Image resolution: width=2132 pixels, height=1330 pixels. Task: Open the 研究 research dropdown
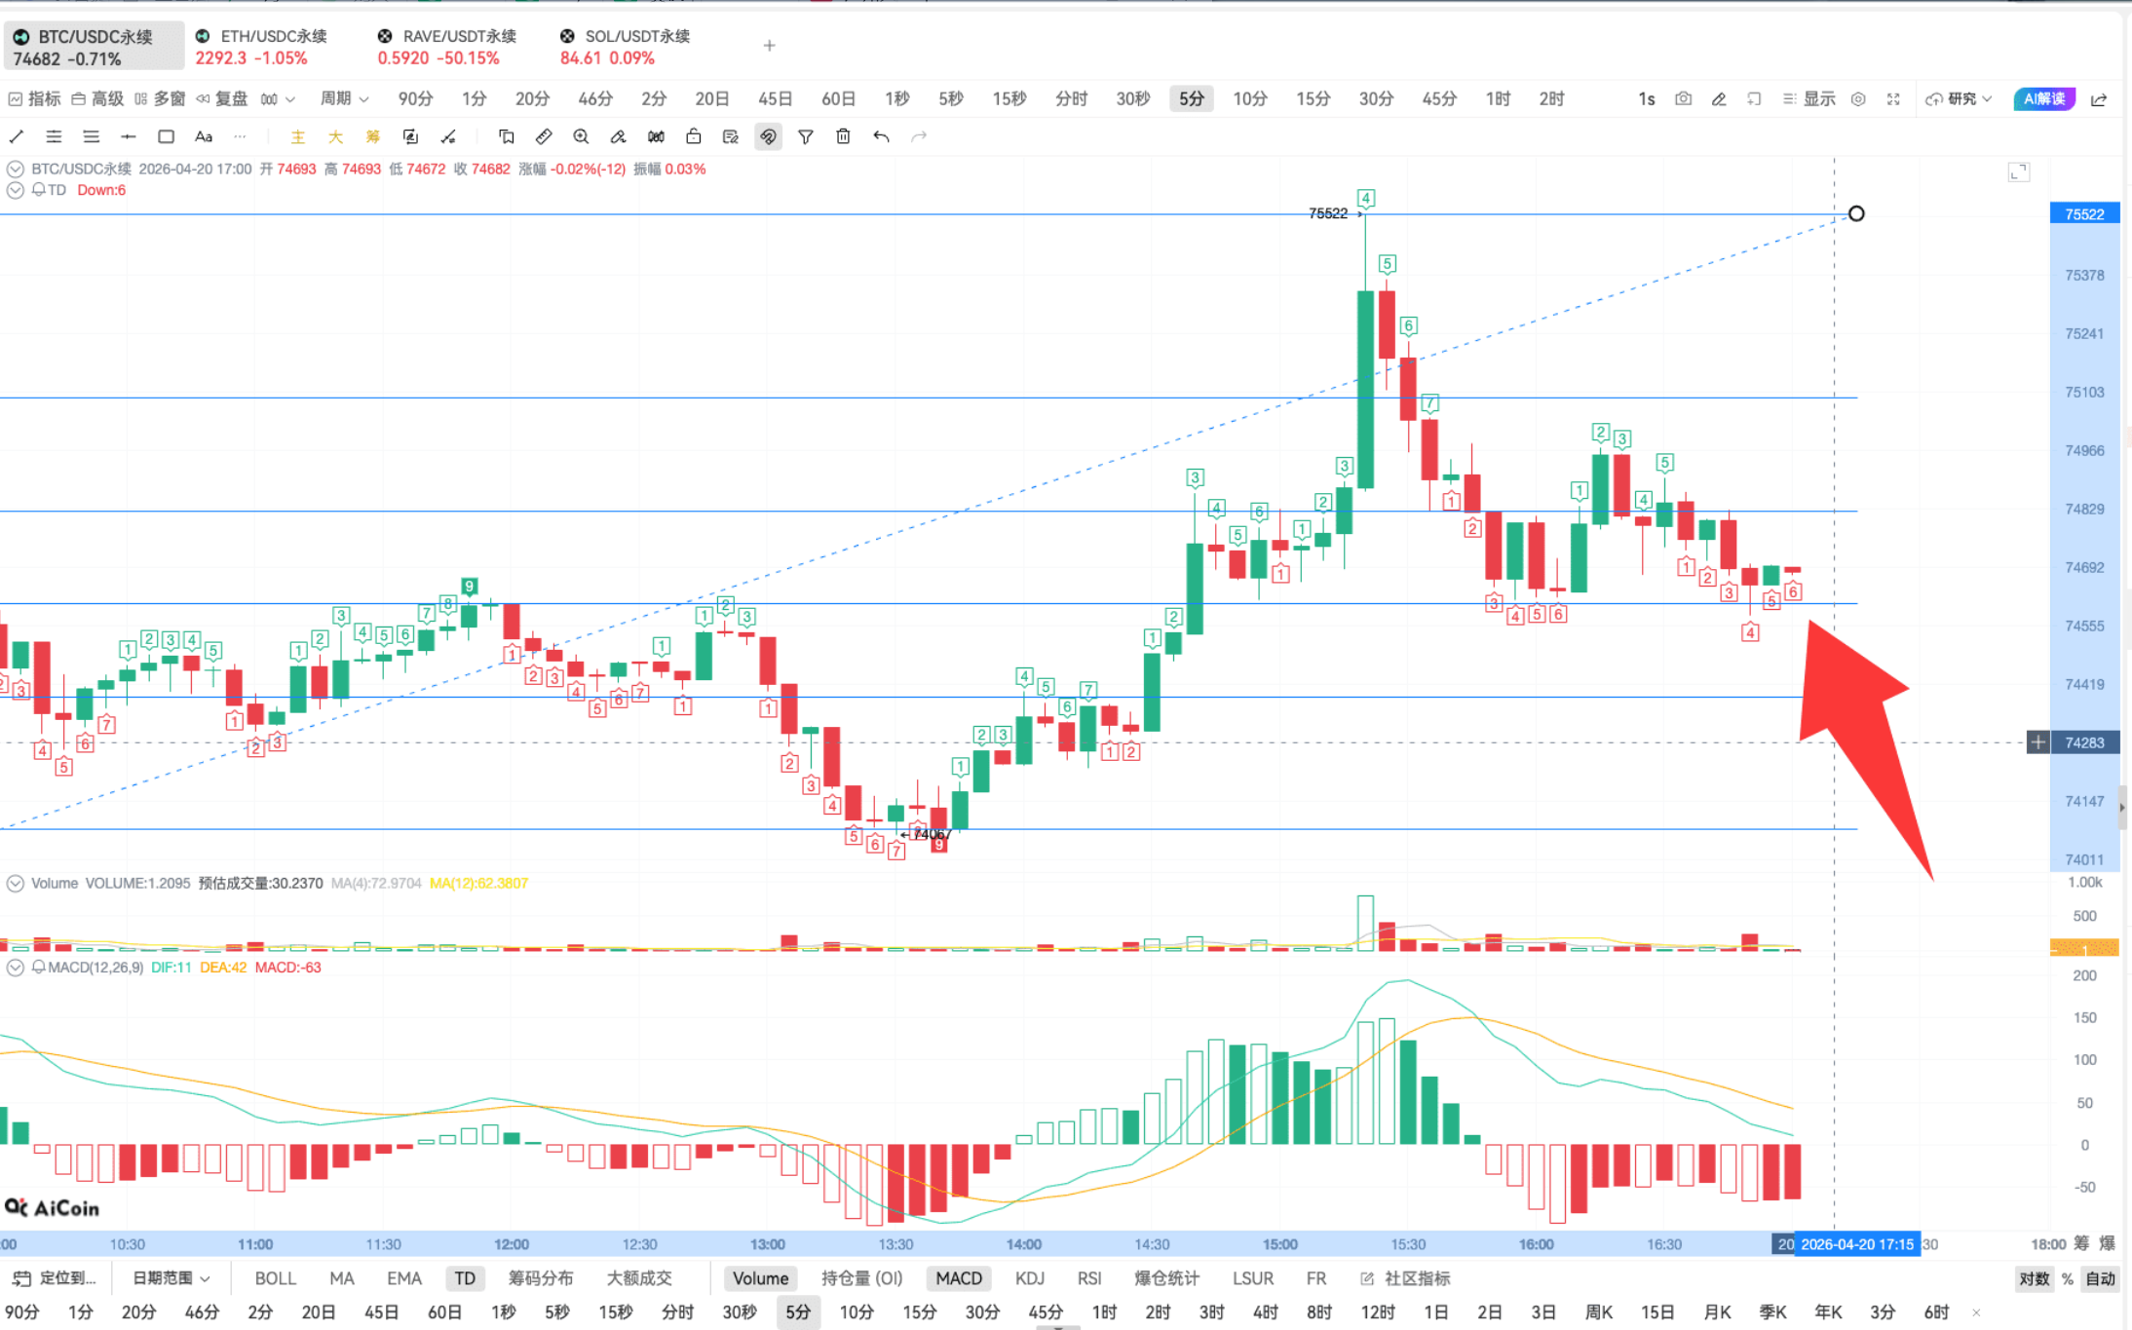[1961, 98]
